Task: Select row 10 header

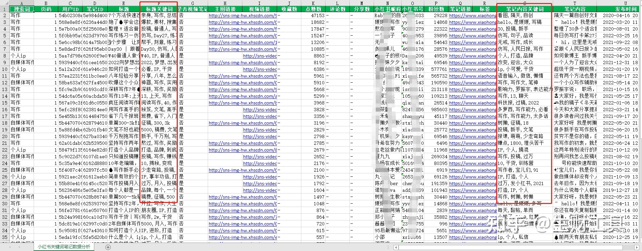Action: click(x=4, y=69)
